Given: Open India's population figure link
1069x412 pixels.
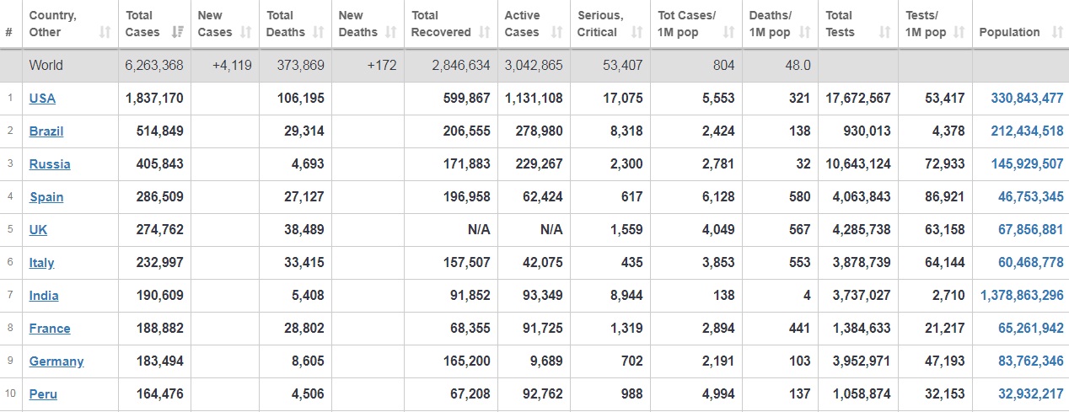Looking at the screenshot, I should pyautogui.click(x=1023, y=296).
